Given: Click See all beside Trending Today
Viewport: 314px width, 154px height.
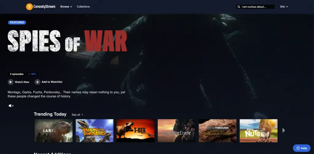Looking at the screenshot, I should (x=77, y=115).
